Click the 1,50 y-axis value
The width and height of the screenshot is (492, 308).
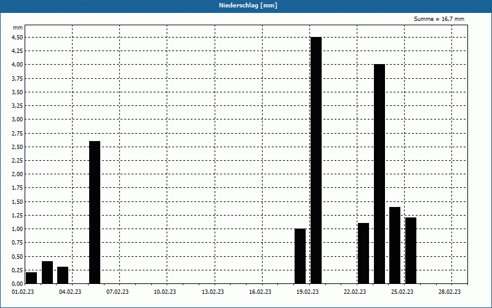tap(17, 202)
